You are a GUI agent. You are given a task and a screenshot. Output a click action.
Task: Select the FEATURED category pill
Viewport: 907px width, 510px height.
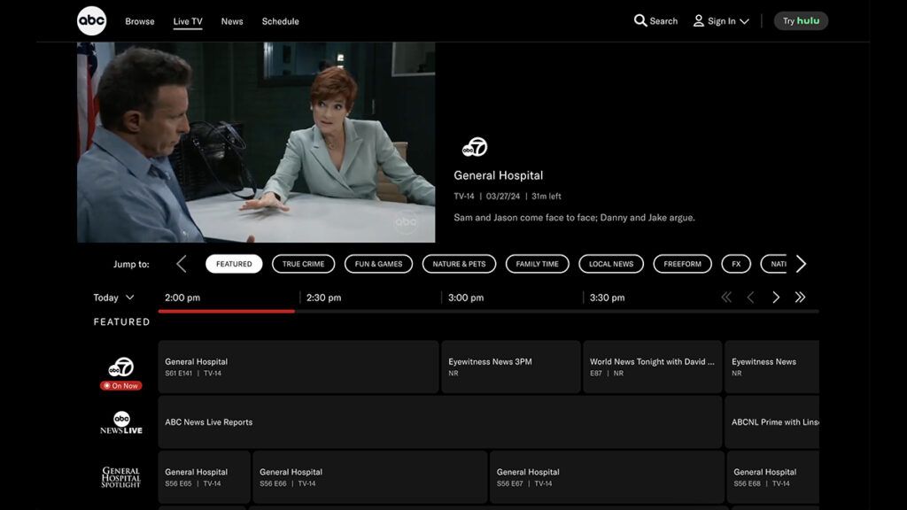tap(234, 264)
